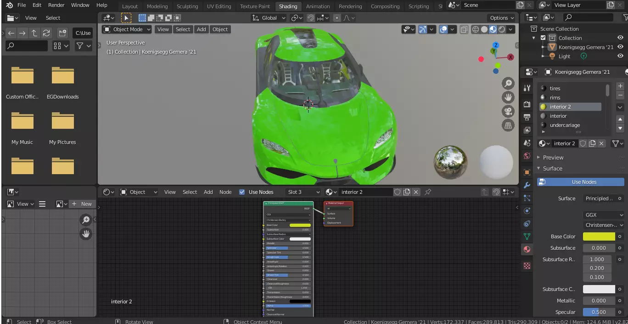Open Object Data properties tab

pyautogui.click(x=527, y=236)
